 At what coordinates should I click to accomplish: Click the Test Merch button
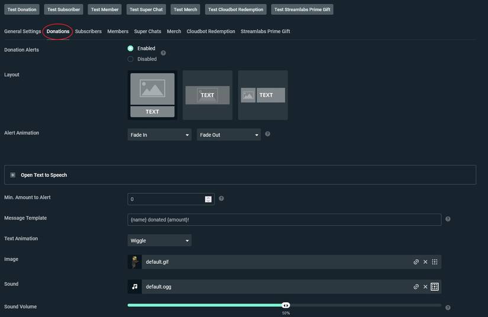[x=185, y=9]
